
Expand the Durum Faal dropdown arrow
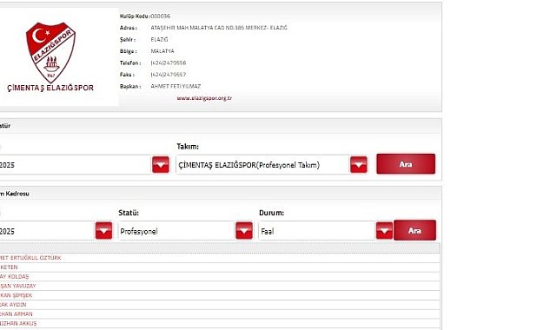(384, 231)
